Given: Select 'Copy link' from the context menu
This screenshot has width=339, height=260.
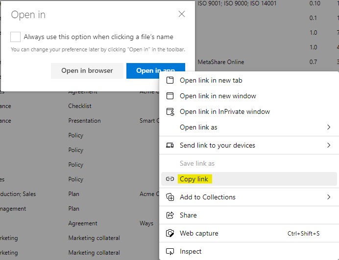Looking at the screenshot, I should [x=194, y=179].
